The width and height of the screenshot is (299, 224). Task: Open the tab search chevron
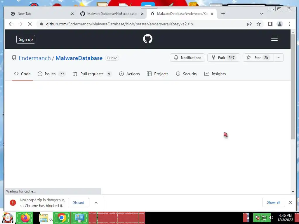tap(262, 14)
